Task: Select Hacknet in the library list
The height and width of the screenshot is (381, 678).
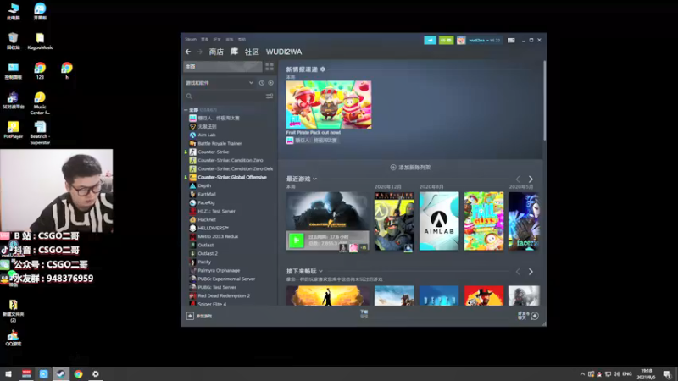Action: (x=207, y=219)
